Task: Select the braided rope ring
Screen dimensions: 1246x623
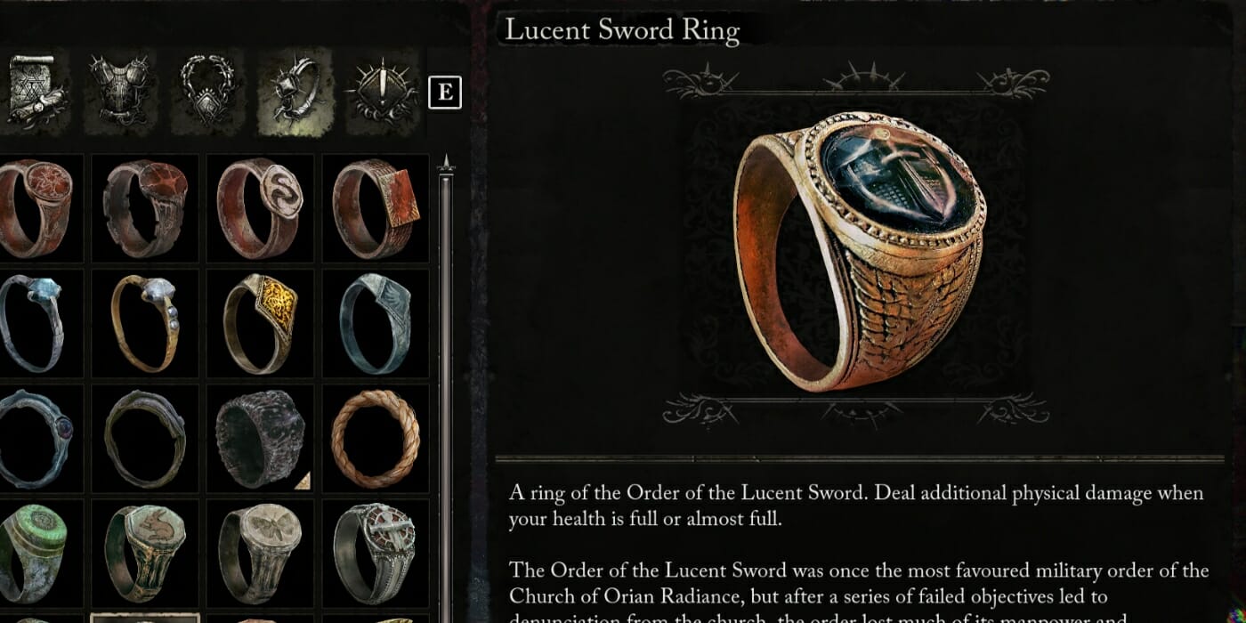Action: tap(376, 438)
